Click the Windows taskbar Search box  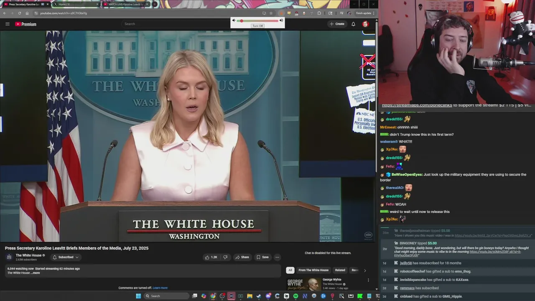(x=167, y=296)
